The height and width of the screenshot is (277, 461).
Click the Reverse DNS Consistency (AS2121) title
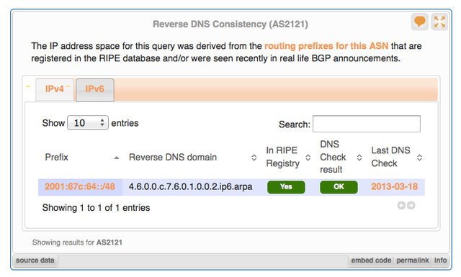(x=230, y=24)
